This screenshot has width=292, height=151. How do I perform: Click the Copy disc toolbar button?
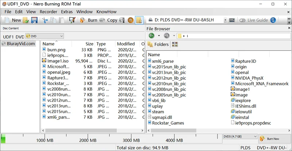108,20
